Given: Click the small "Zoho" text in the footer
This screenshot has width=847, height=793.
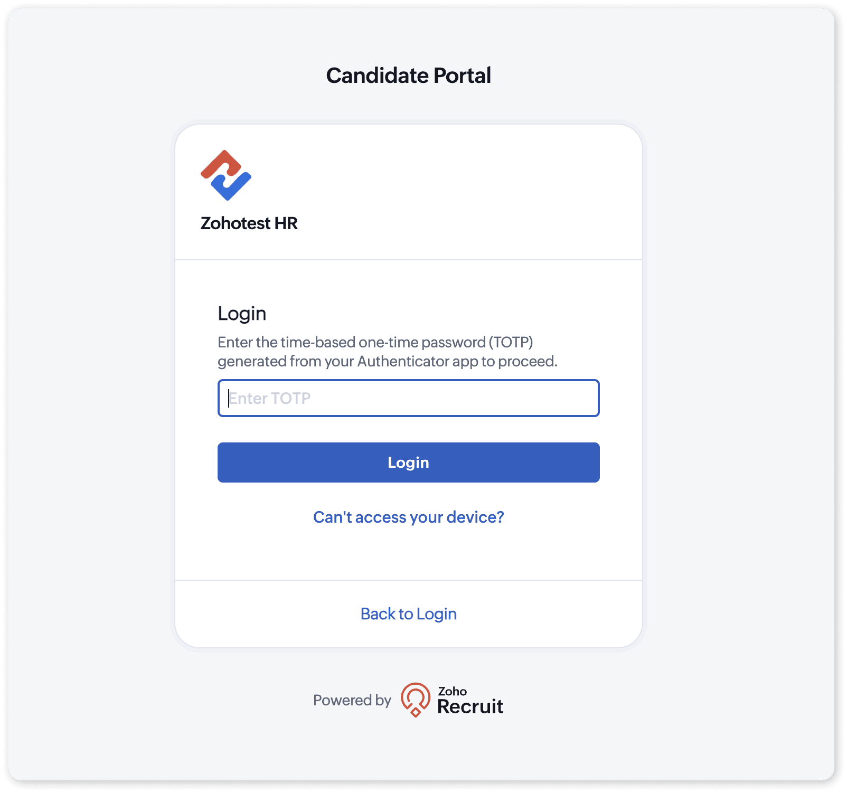Looking at the screenshot, I should tap(452, 691).
